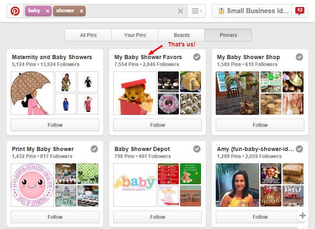The height and width of the screenshot is (229, 315).
Task: Remove the "baby" search tag
Action: [48, 11]
